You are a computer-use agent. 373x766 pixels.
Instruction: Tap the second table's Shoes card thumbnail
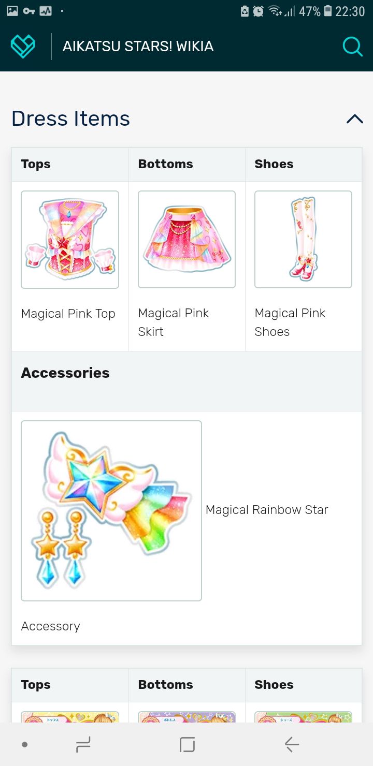[303, 716]
